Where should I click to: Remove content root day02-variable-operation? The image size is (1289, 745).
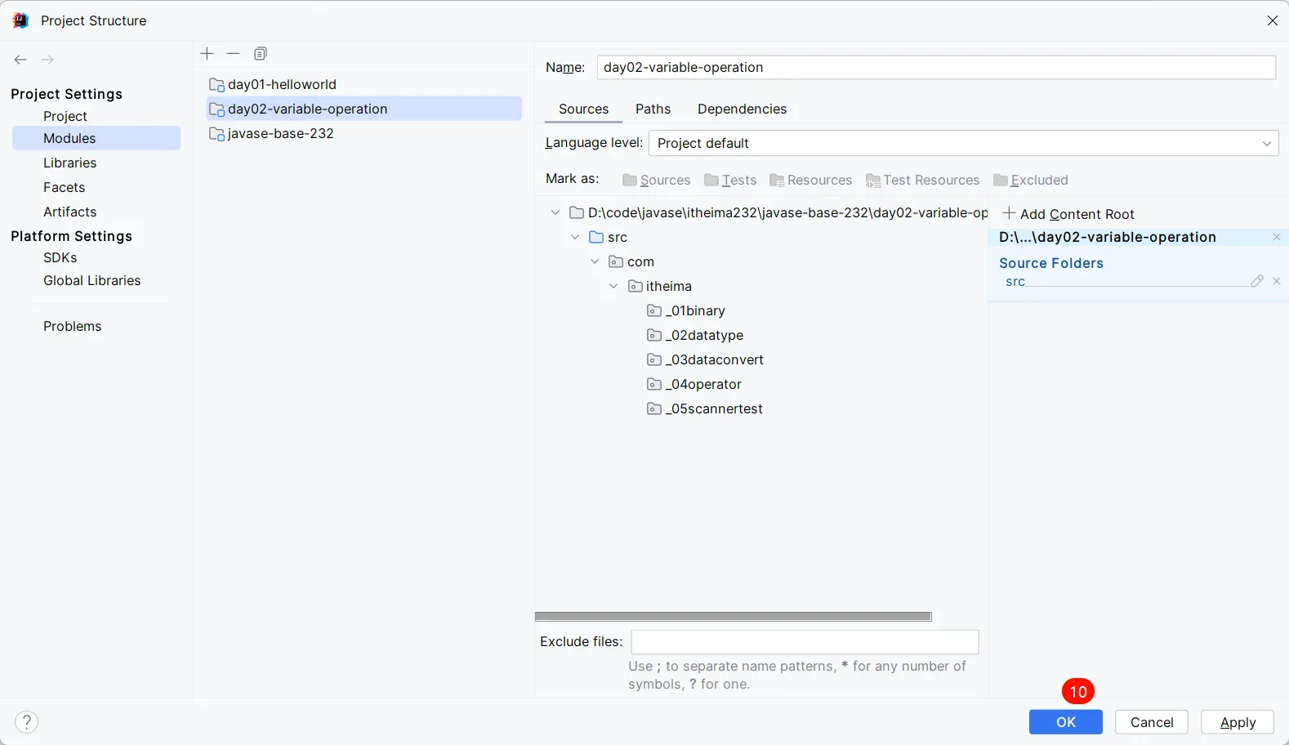1277,237
